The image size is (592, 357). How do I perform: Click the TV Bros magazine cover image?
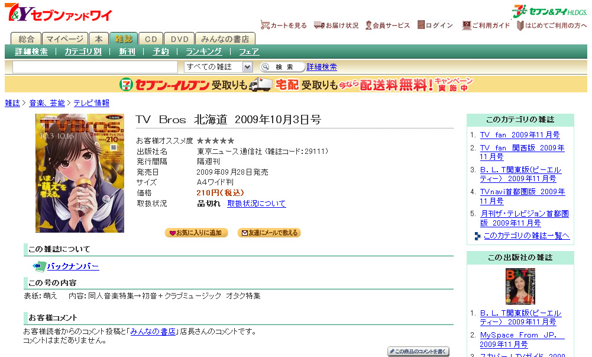[x=80, y=173]
